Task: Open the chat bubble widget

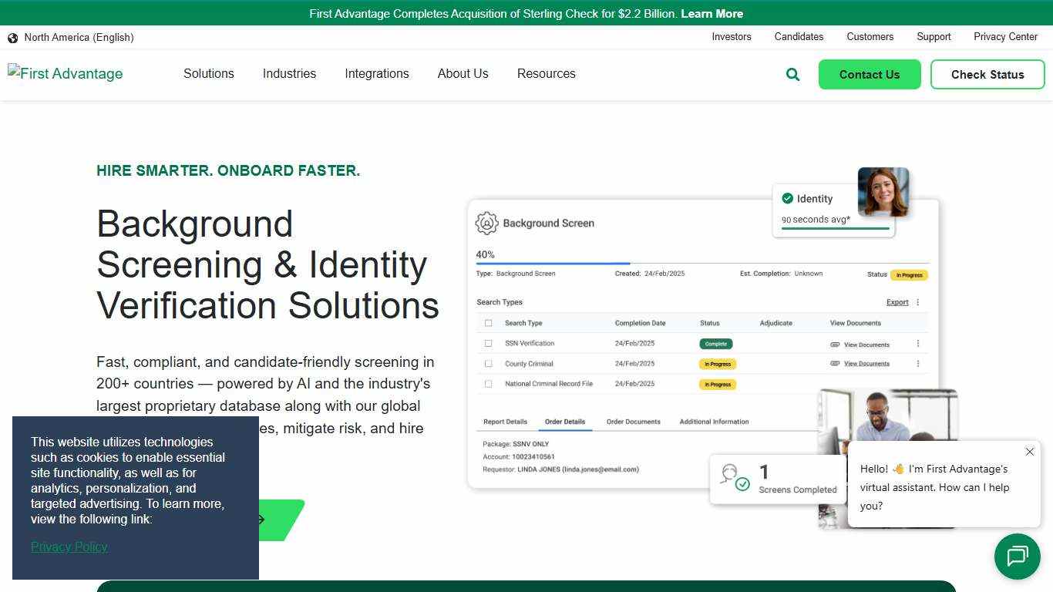Action: 1017,557
